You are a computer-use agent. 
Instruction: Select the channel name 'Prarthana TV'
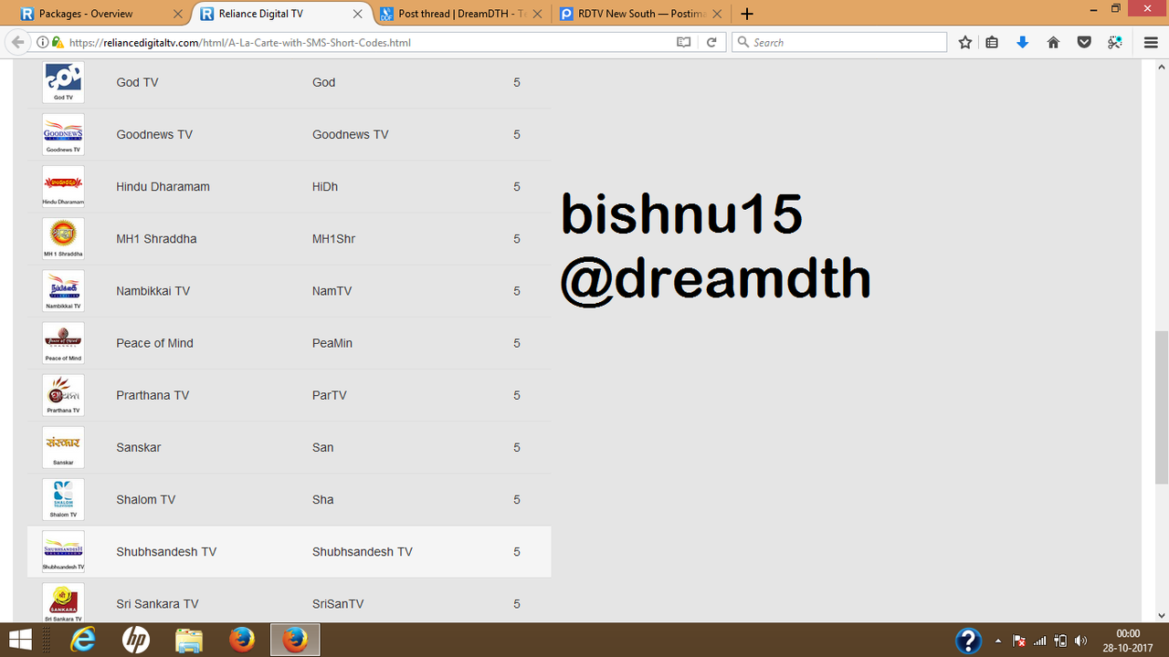[153, 395]
